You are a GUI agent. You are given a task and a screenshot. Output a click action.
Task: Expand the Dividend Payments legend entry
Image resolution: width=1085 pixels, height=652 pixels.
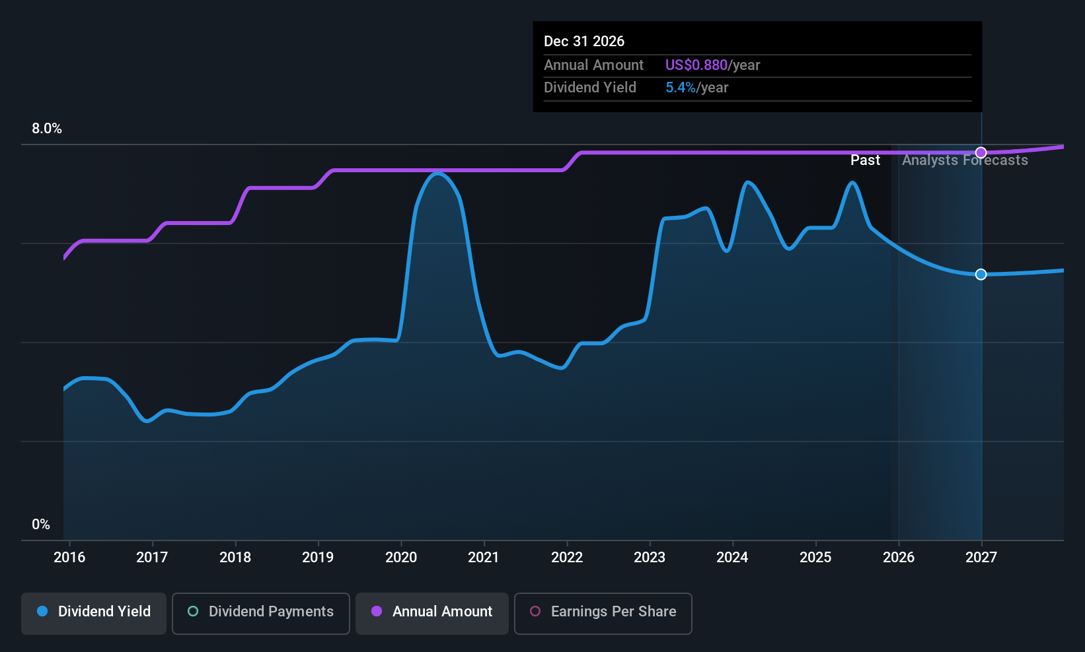coord(260,612)
